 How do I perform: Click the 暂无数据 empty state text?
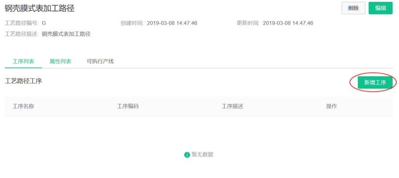coord(202,155)
